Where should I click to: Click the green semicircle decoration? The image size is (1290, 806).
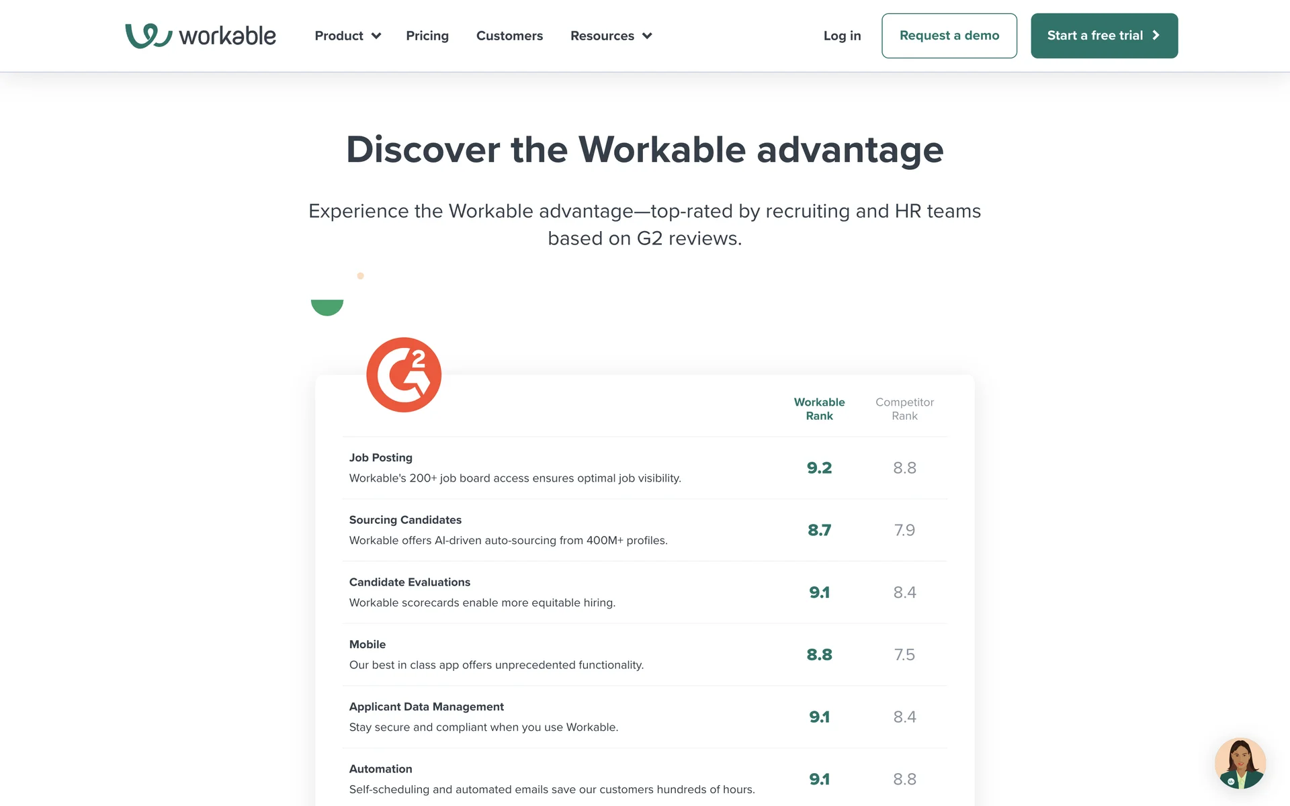coord(327,306)
